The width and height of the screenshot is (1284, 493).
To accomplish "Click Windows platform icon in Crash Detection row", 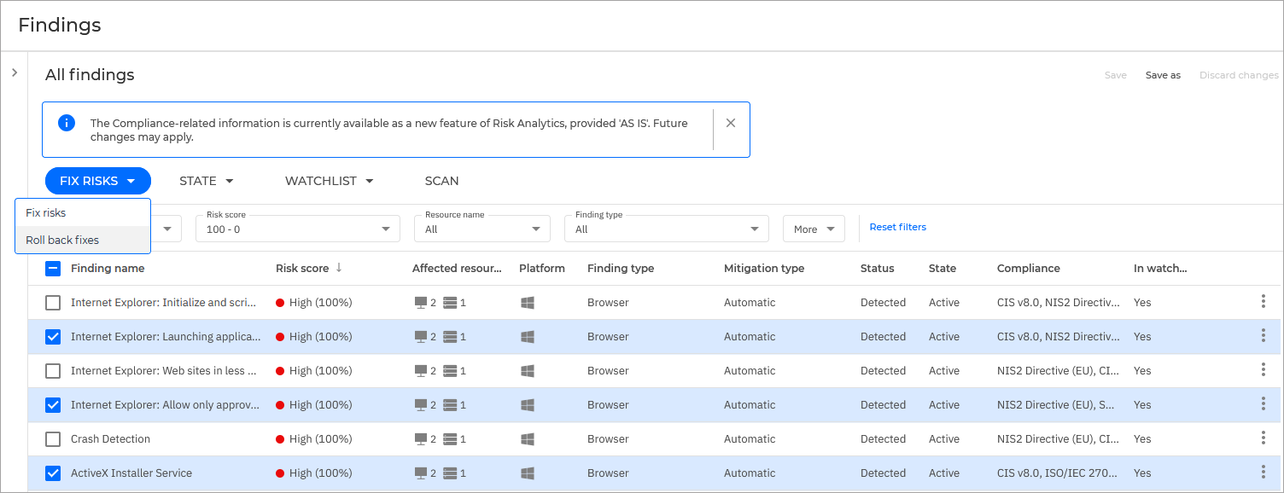I will point(528,439).
